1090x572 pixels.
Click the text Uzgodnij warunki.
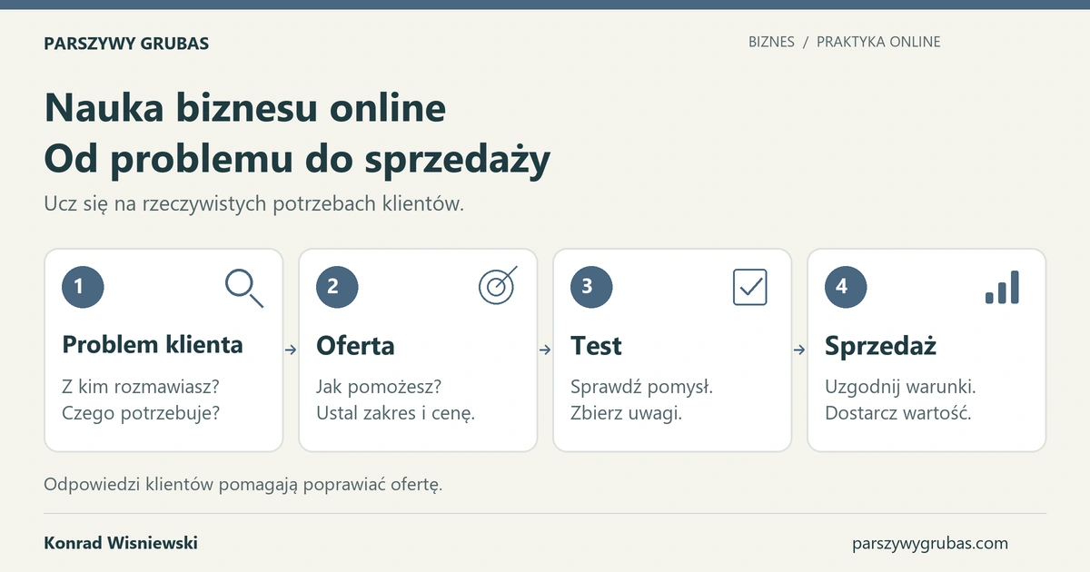click(900, 387)
